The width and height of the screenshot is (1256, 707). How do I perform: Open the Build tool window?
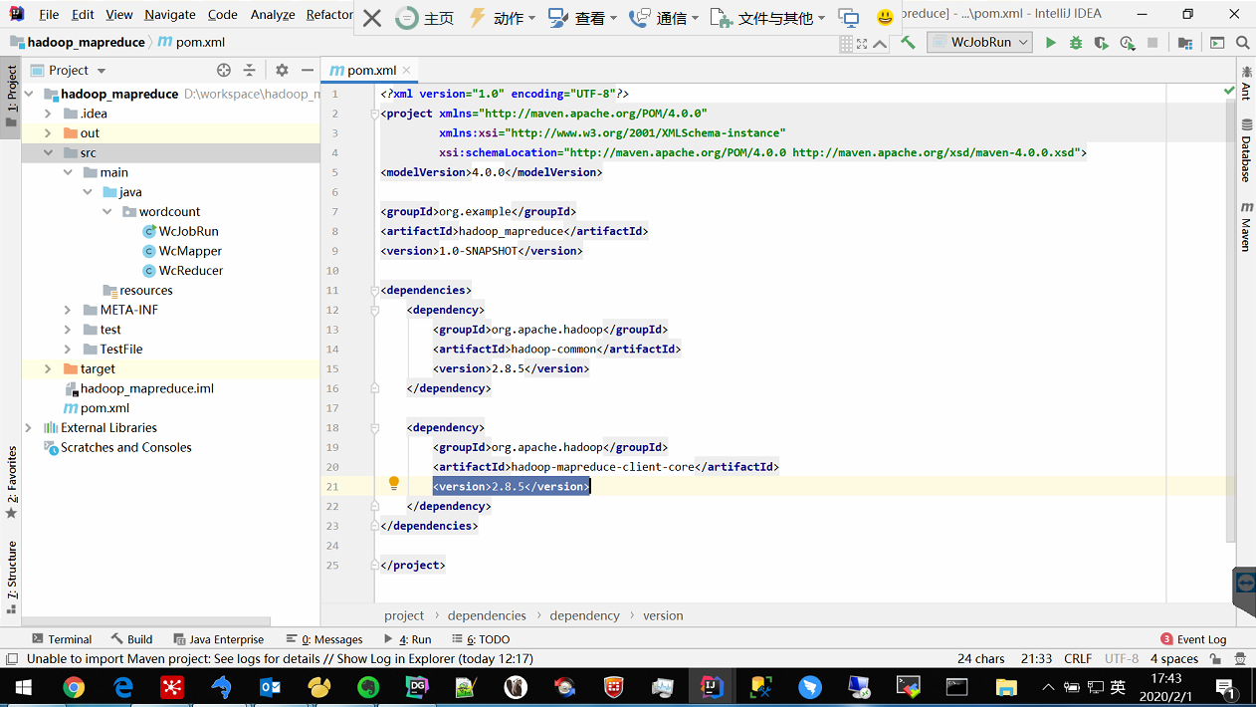point(132,639)
